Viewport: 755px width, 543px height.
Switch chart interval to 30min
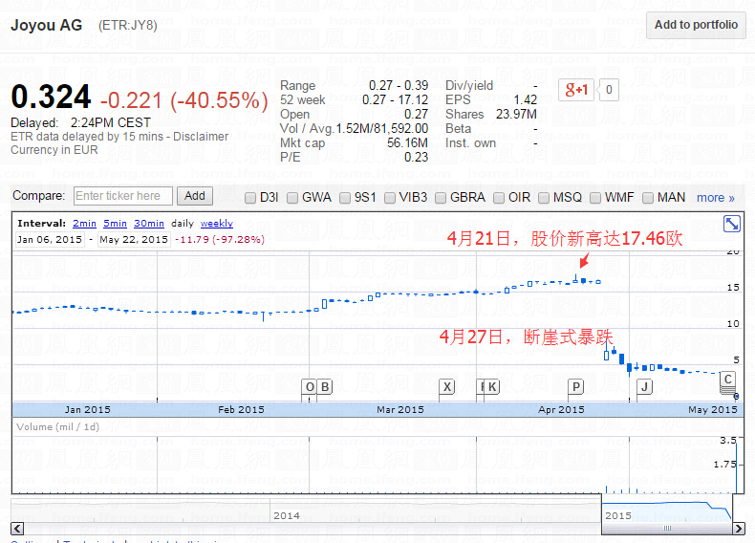coord(149,223)
